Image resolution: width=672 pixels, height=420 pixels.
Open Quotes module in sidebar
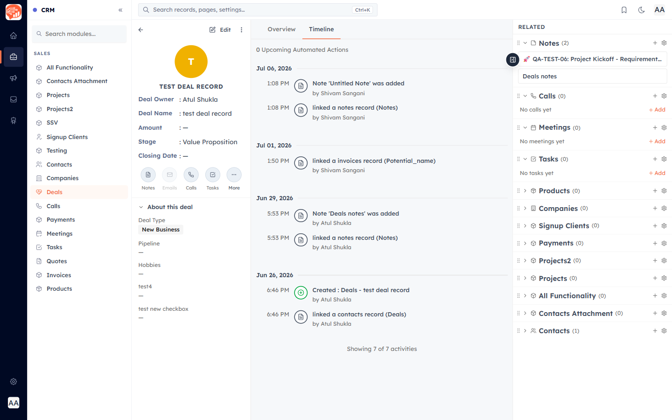(x=79, y=261)
